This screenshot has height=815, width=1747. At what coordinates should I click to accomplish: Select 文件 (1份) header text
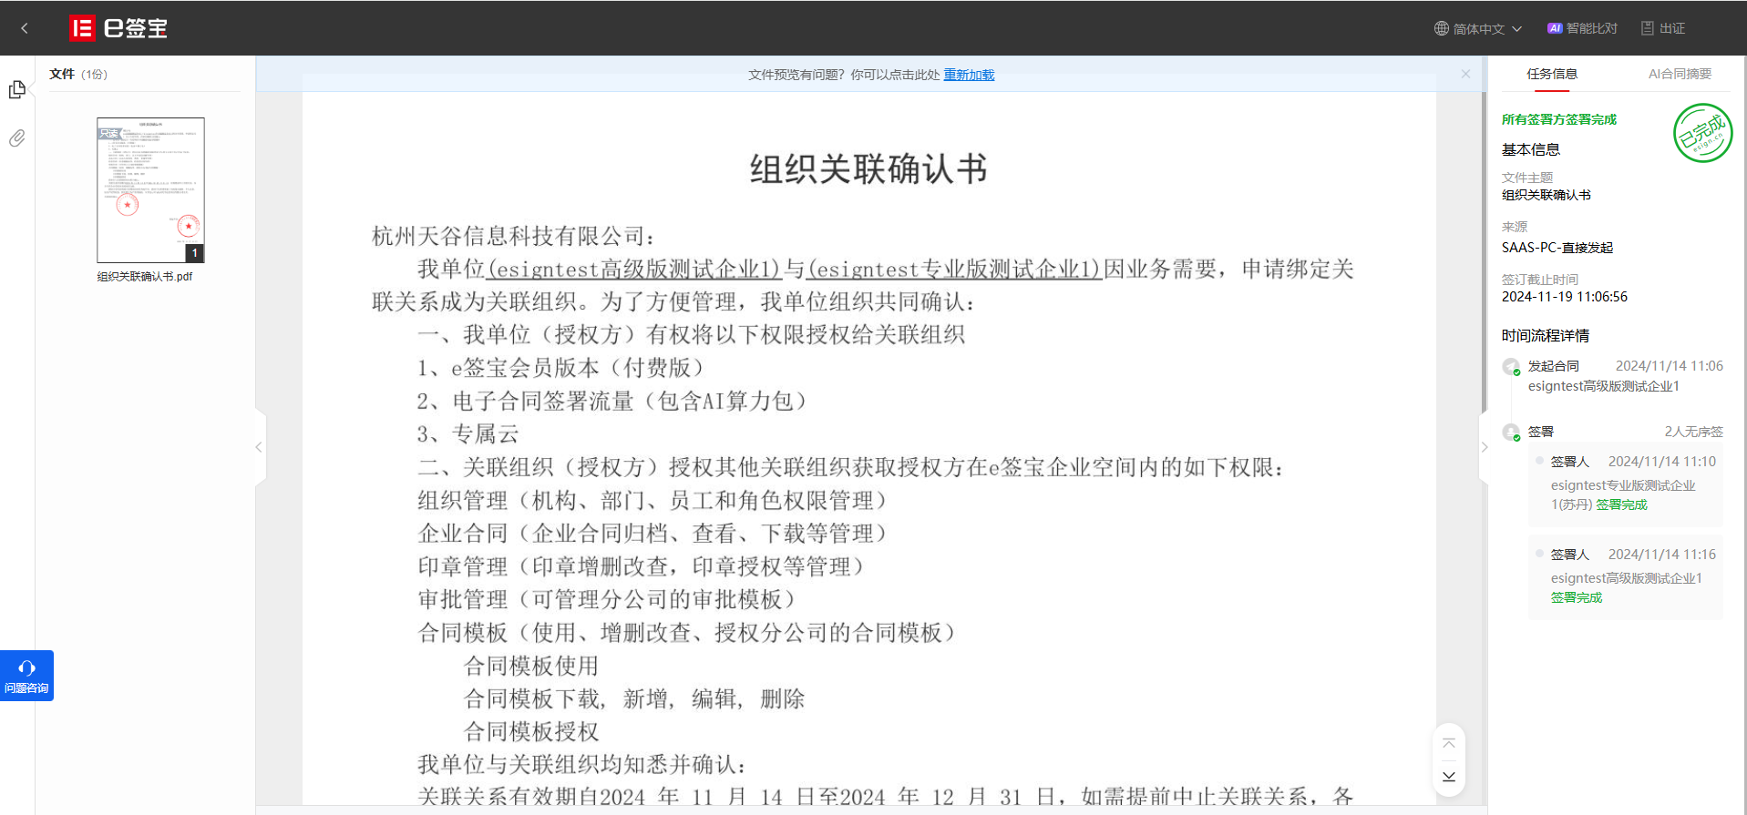[78, 74]
